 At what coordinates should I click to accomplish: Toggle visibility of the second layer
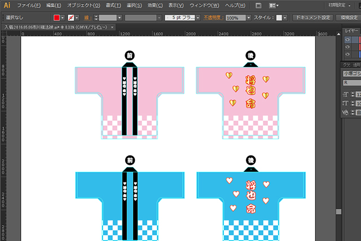coord(347,47)
